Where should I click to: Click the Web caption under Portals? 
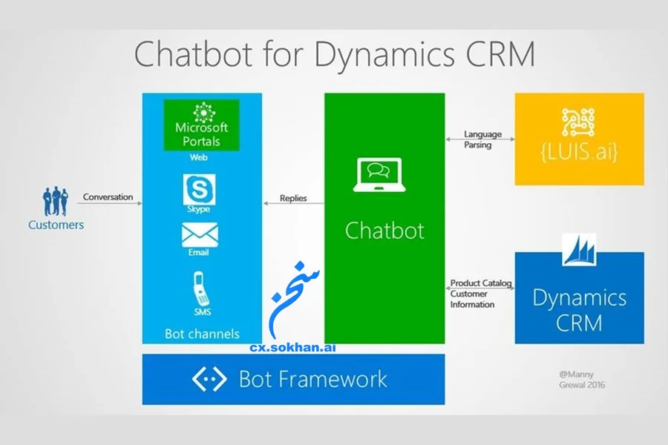[198, 157]
